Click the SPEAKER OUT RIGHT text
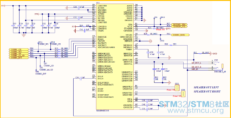This screenshot has width=231, height=118. coord(207,91)
